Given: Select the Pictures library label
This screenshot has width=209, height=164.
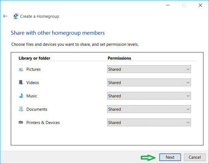Looking at the screenshot, I should pos(33,69).
